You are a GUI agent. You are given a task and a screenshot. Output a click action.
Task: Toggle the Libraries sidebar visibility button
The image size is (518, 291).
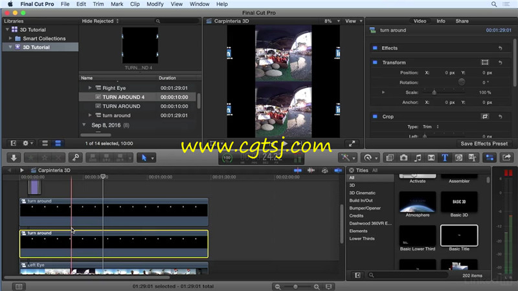click(13, 143)
